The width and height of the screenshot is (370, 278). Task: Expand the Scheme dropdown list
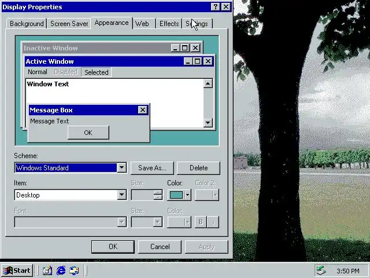pyautogui.click(x=122, y=167)
